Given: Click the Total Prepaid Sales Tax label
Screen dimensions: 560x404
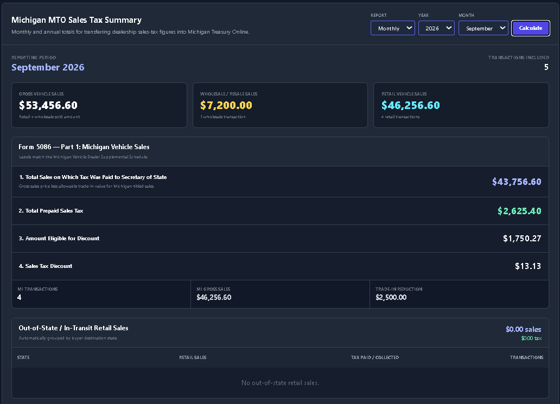Looking at the screenshot, I should coord(50,211).
